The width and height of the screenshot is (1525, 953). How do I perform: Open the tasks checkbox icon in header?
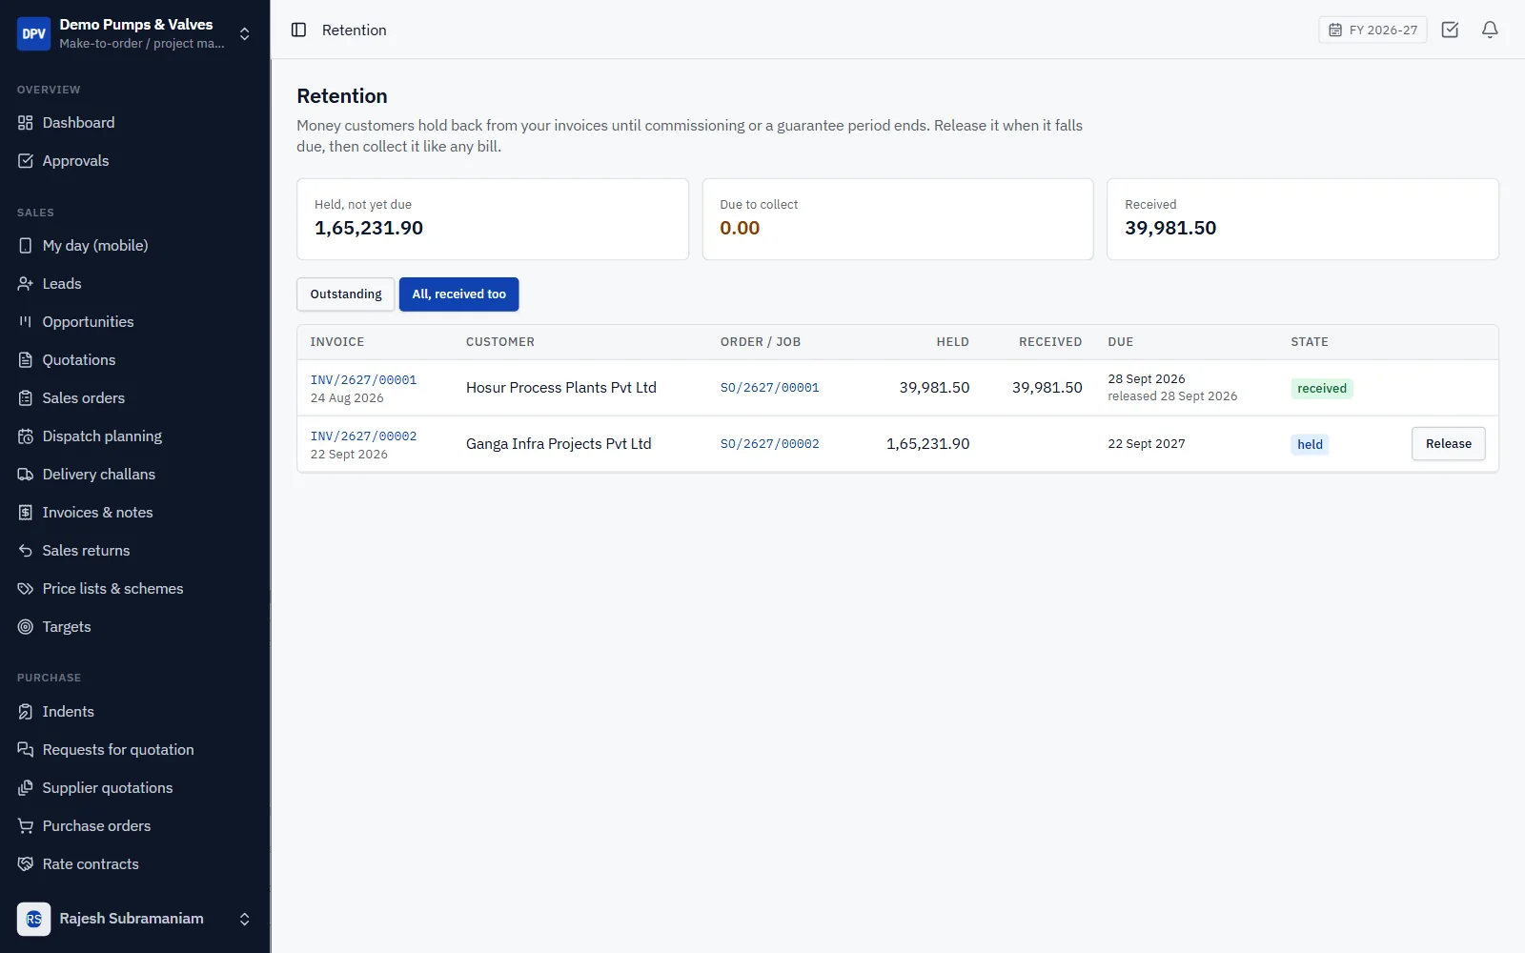(x=1450, y=30)
